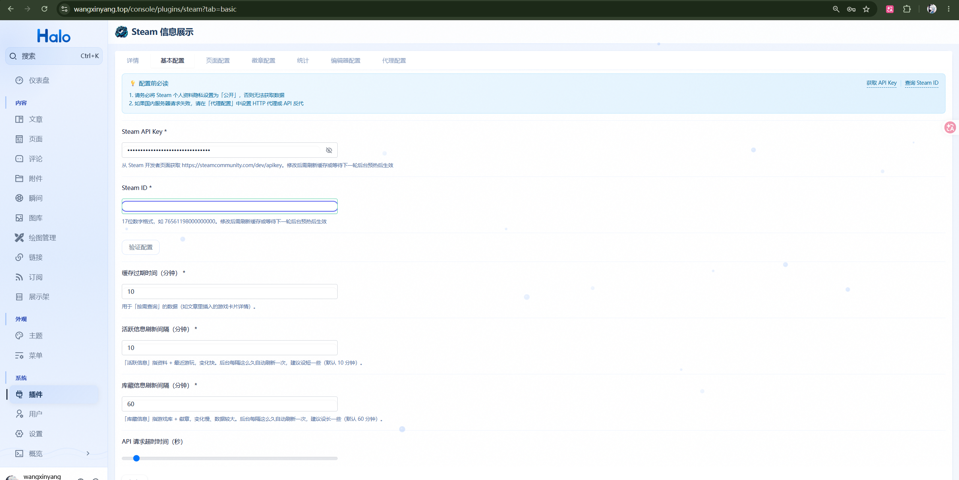Open 插件 plugins in sidebar

54,395
